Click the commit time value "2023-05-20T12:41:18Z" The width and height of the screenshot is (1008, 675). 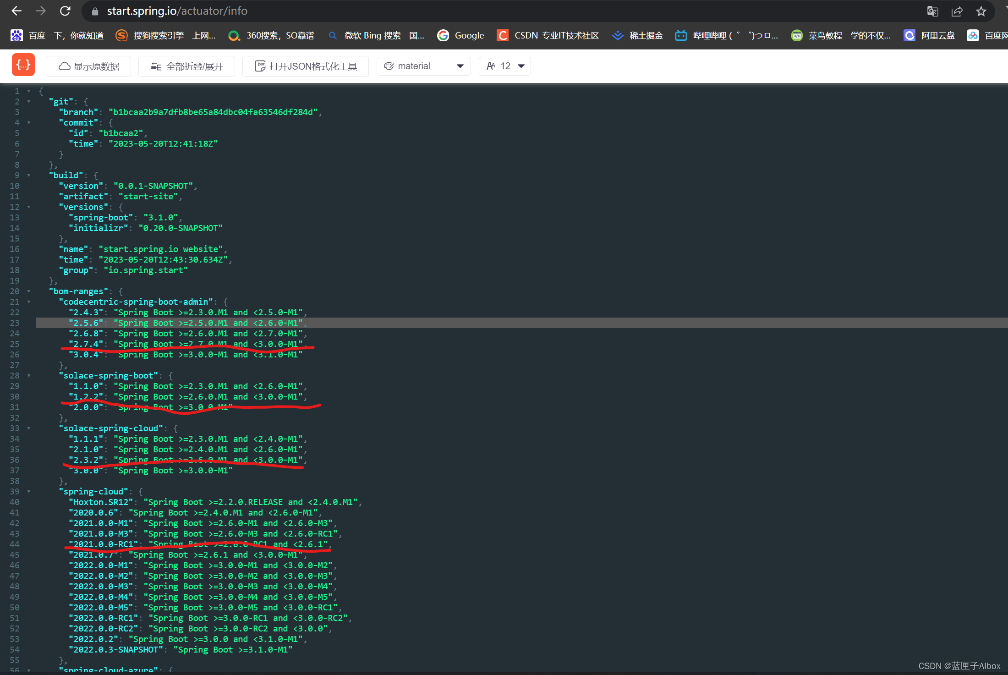[163, 144]
